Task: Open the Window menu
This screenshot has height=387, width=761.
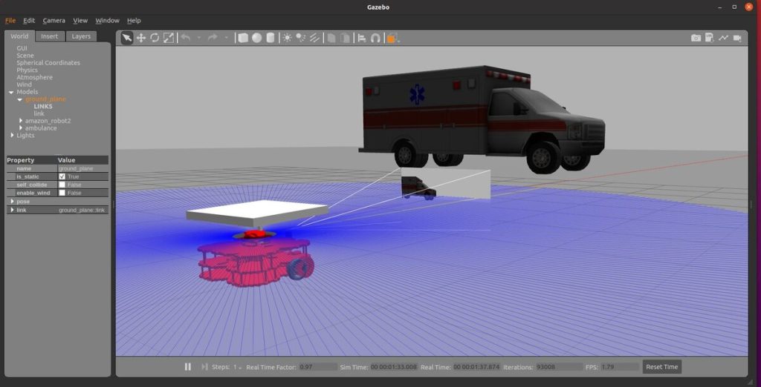Action: coord(107,20)
